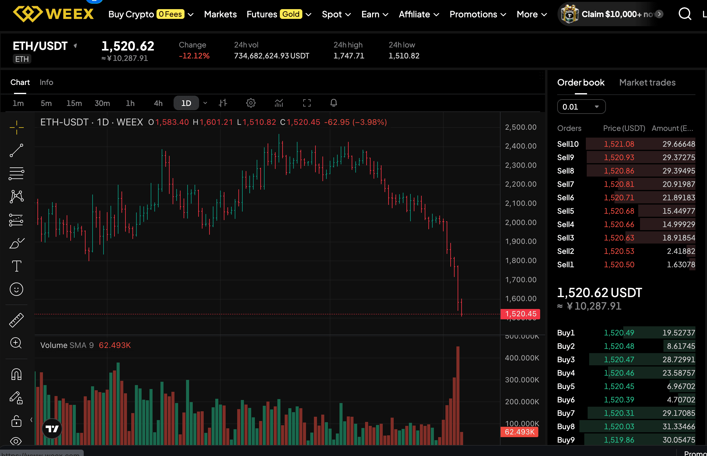Select the 1D timeframe
The height and width of the screenshot is (456, 707).
[x=186, y=103]
